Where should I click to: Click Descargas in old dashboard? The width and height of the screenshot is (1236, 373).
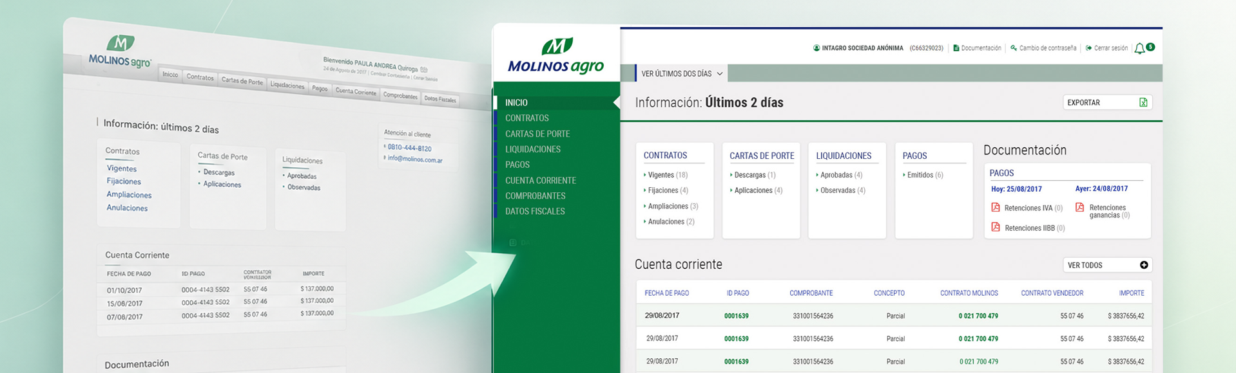click(x=219, y=172)
